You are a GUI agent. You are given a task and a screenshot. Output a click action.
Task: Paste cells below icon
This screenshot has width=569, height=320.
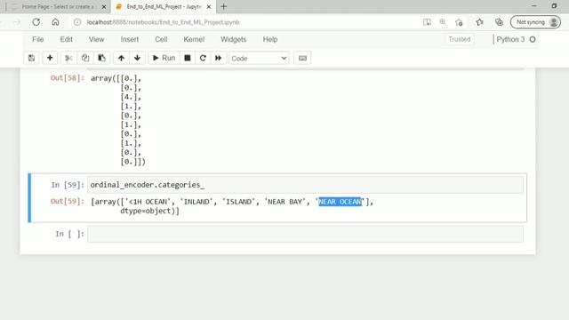pyautogui.click(x=101, y=58)
